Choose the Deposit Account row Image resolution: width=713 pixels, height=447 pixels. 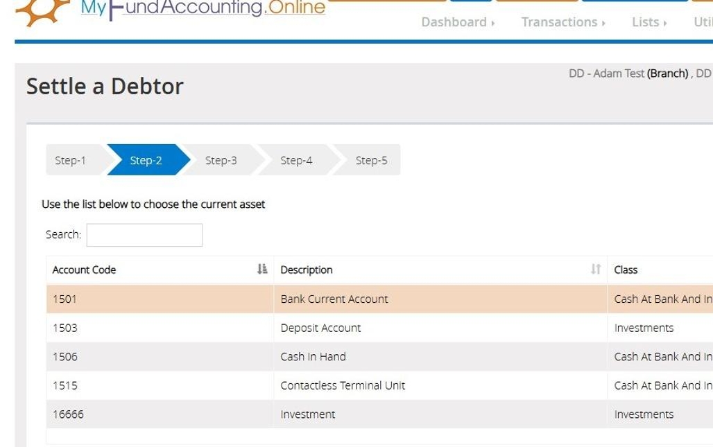pos(320,328)
